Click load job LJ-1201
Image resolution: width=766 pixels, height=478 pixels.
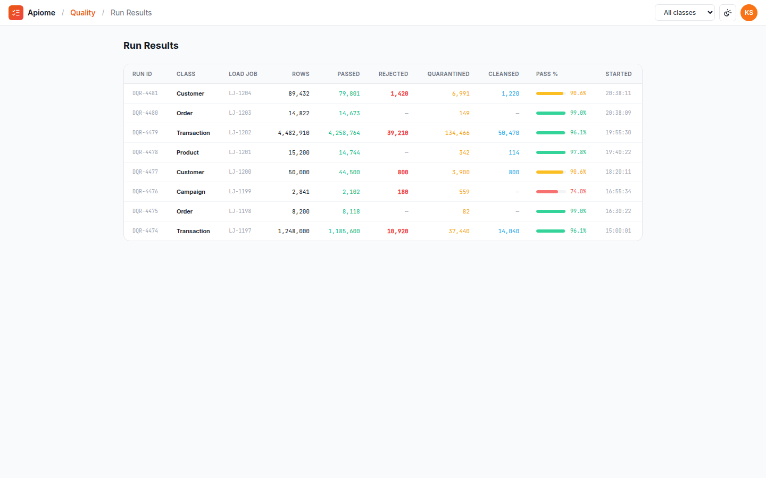[x=240, y=152]
